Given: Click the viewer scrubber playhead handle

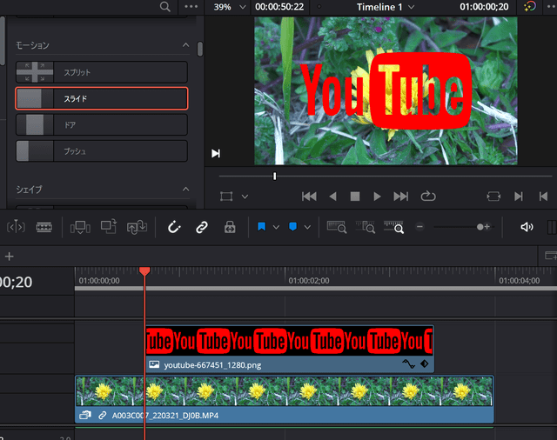Looking at the screenshot, I should tap(274, 176).
